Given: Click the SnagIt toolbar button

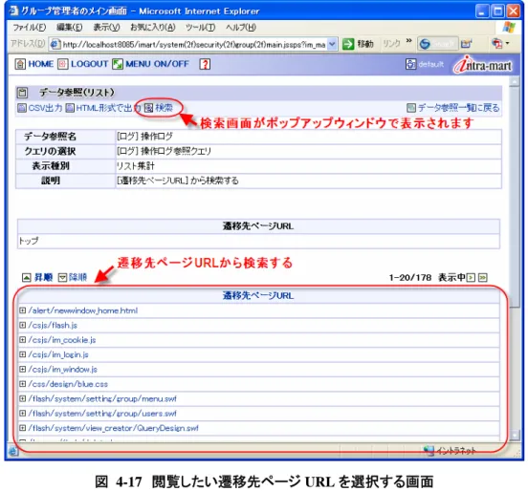Looking at the screenshot, I should pyautogui.click(x=437, y=44).
